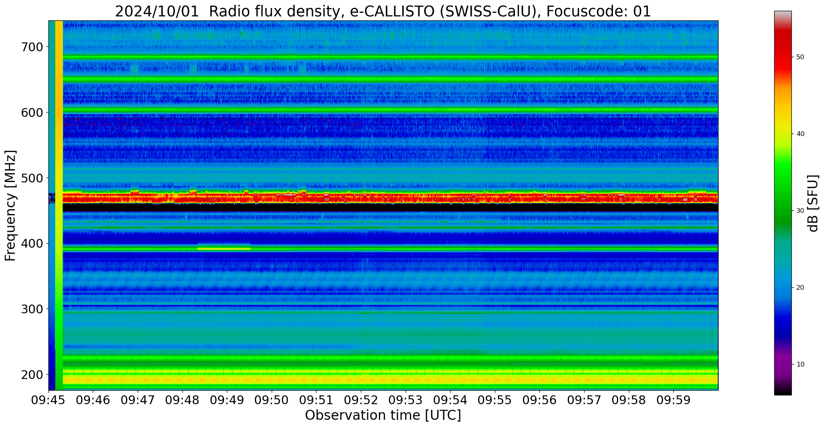Click the vertical yellow calibration stripe at 09:45
The height and width of the screenshot is (427, 825).
click(x=59, y=205)
